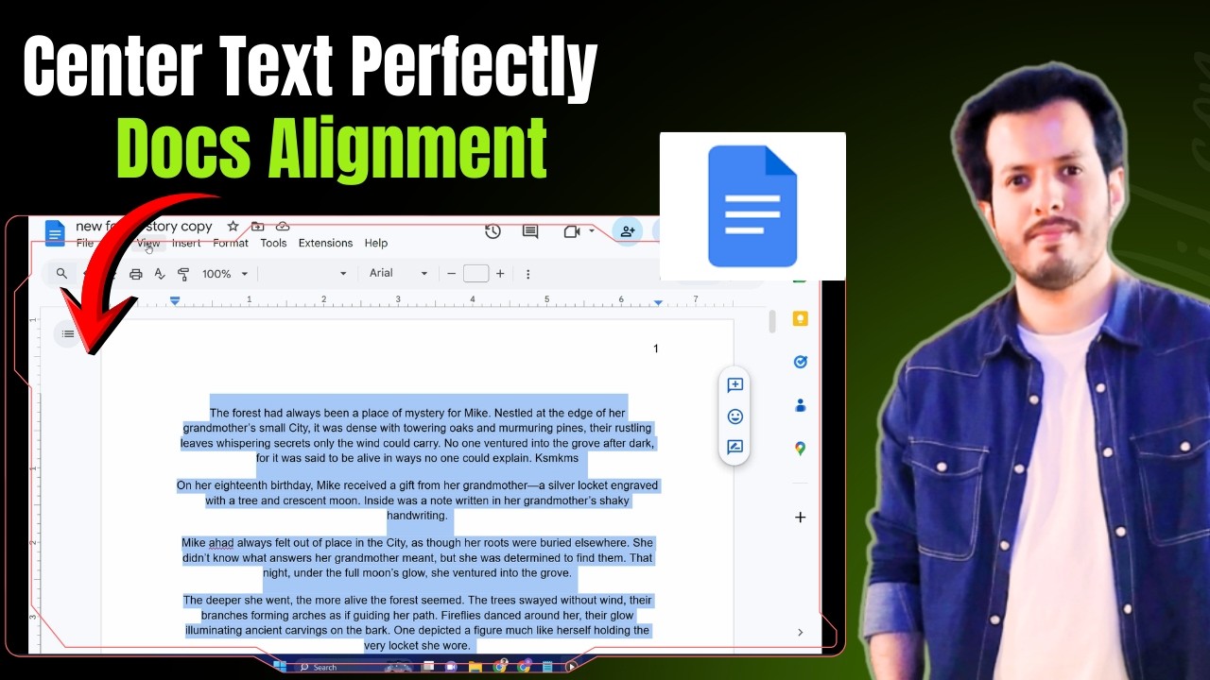Decrease font size with minus button

[451, 274]
